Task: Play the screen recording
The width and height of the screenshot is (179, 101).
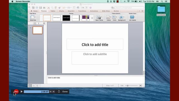Action: 22,92
